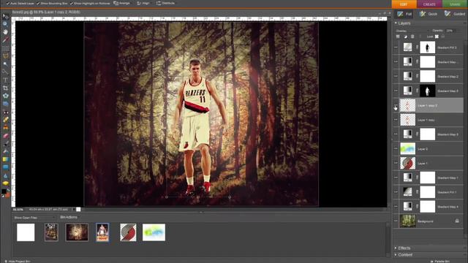Hide the Gradient Fill 2 layer
Viewport: 468px width, 263px height.
tap(396, 47)
